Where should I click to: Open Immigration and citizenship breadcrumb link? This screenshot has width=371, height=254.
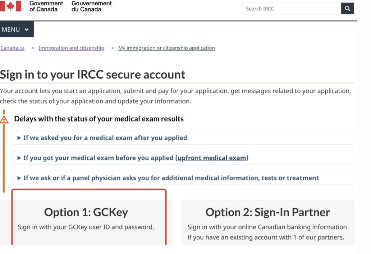pyautogui.click(x=71, y=48)
